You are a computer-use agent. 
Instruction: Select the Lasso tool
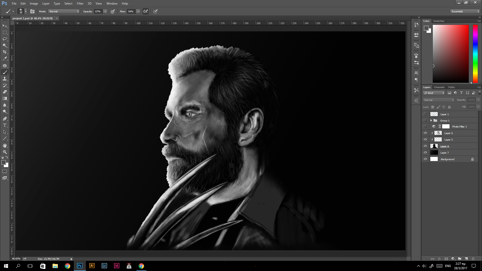pyautogui.click(x=5, y=39)
